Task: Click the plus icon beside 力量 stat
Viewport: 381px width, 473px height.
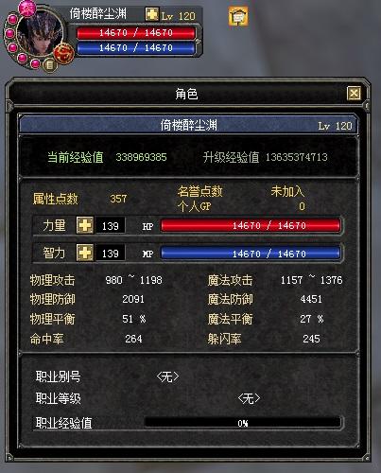Action: 85,225
